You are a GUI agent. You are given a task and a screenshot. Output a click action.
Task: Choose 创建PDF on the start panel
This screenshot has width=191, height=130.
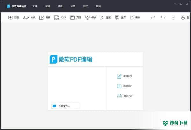click(124, 86)
